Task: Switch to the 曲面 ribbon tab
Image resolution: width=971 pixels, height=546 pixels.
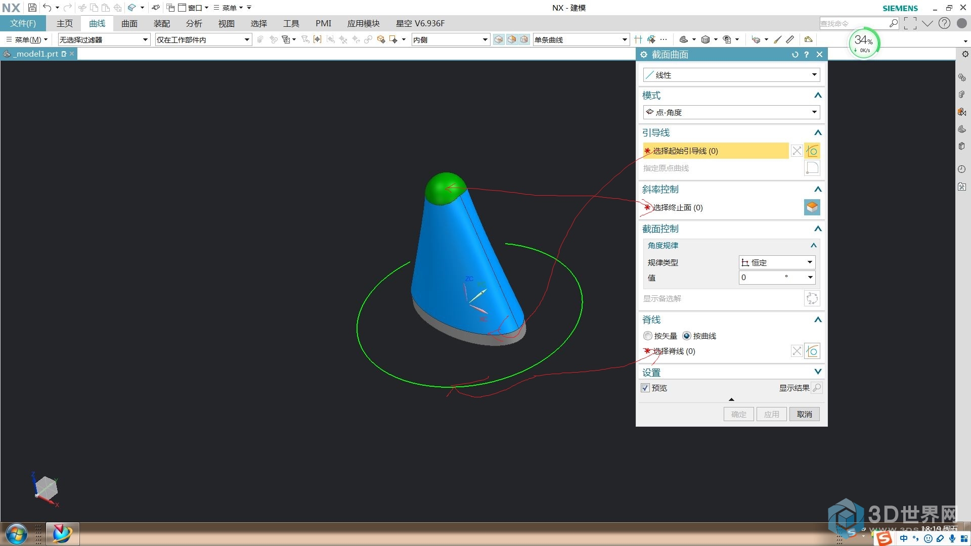Action: click(129, 23)
